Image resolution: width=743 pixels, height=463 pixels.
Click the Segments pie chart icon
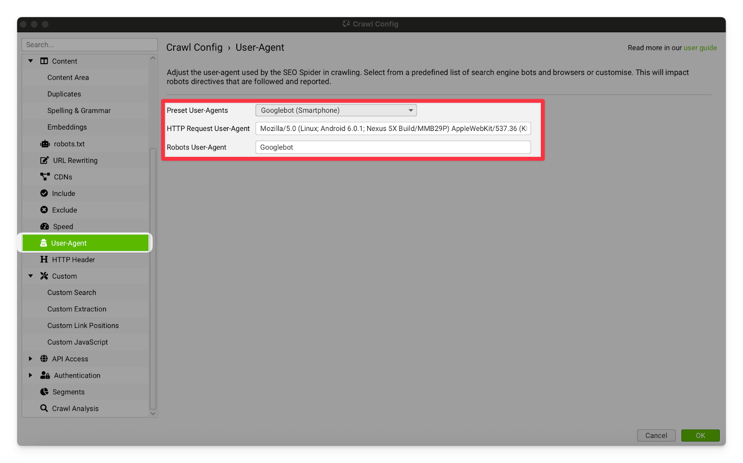tap(44, 392)
